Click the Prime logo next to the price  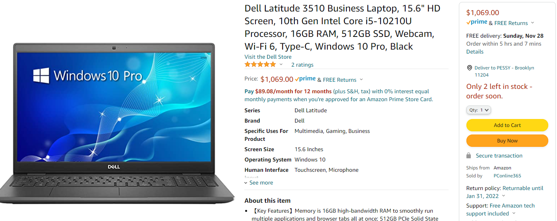click(x=305, y=79)
